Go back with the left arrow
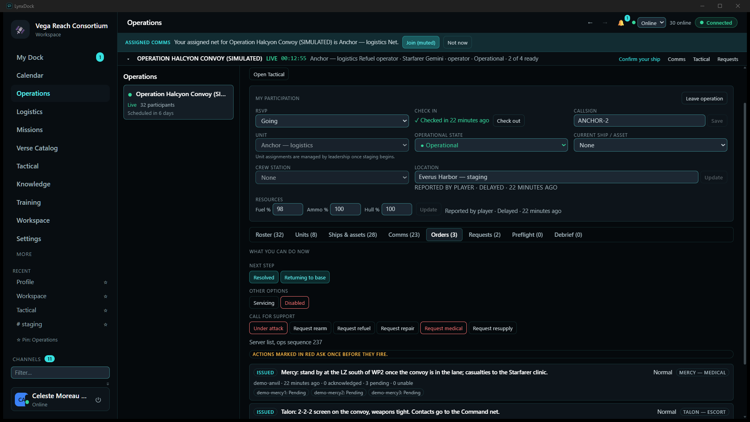The height and width of the screenshot is (422, 750). (x=590, y=23)
